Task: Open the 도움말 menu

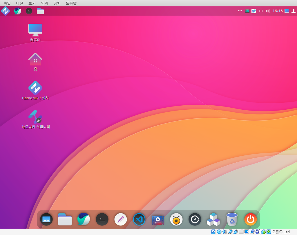Action: click(71, 3)
